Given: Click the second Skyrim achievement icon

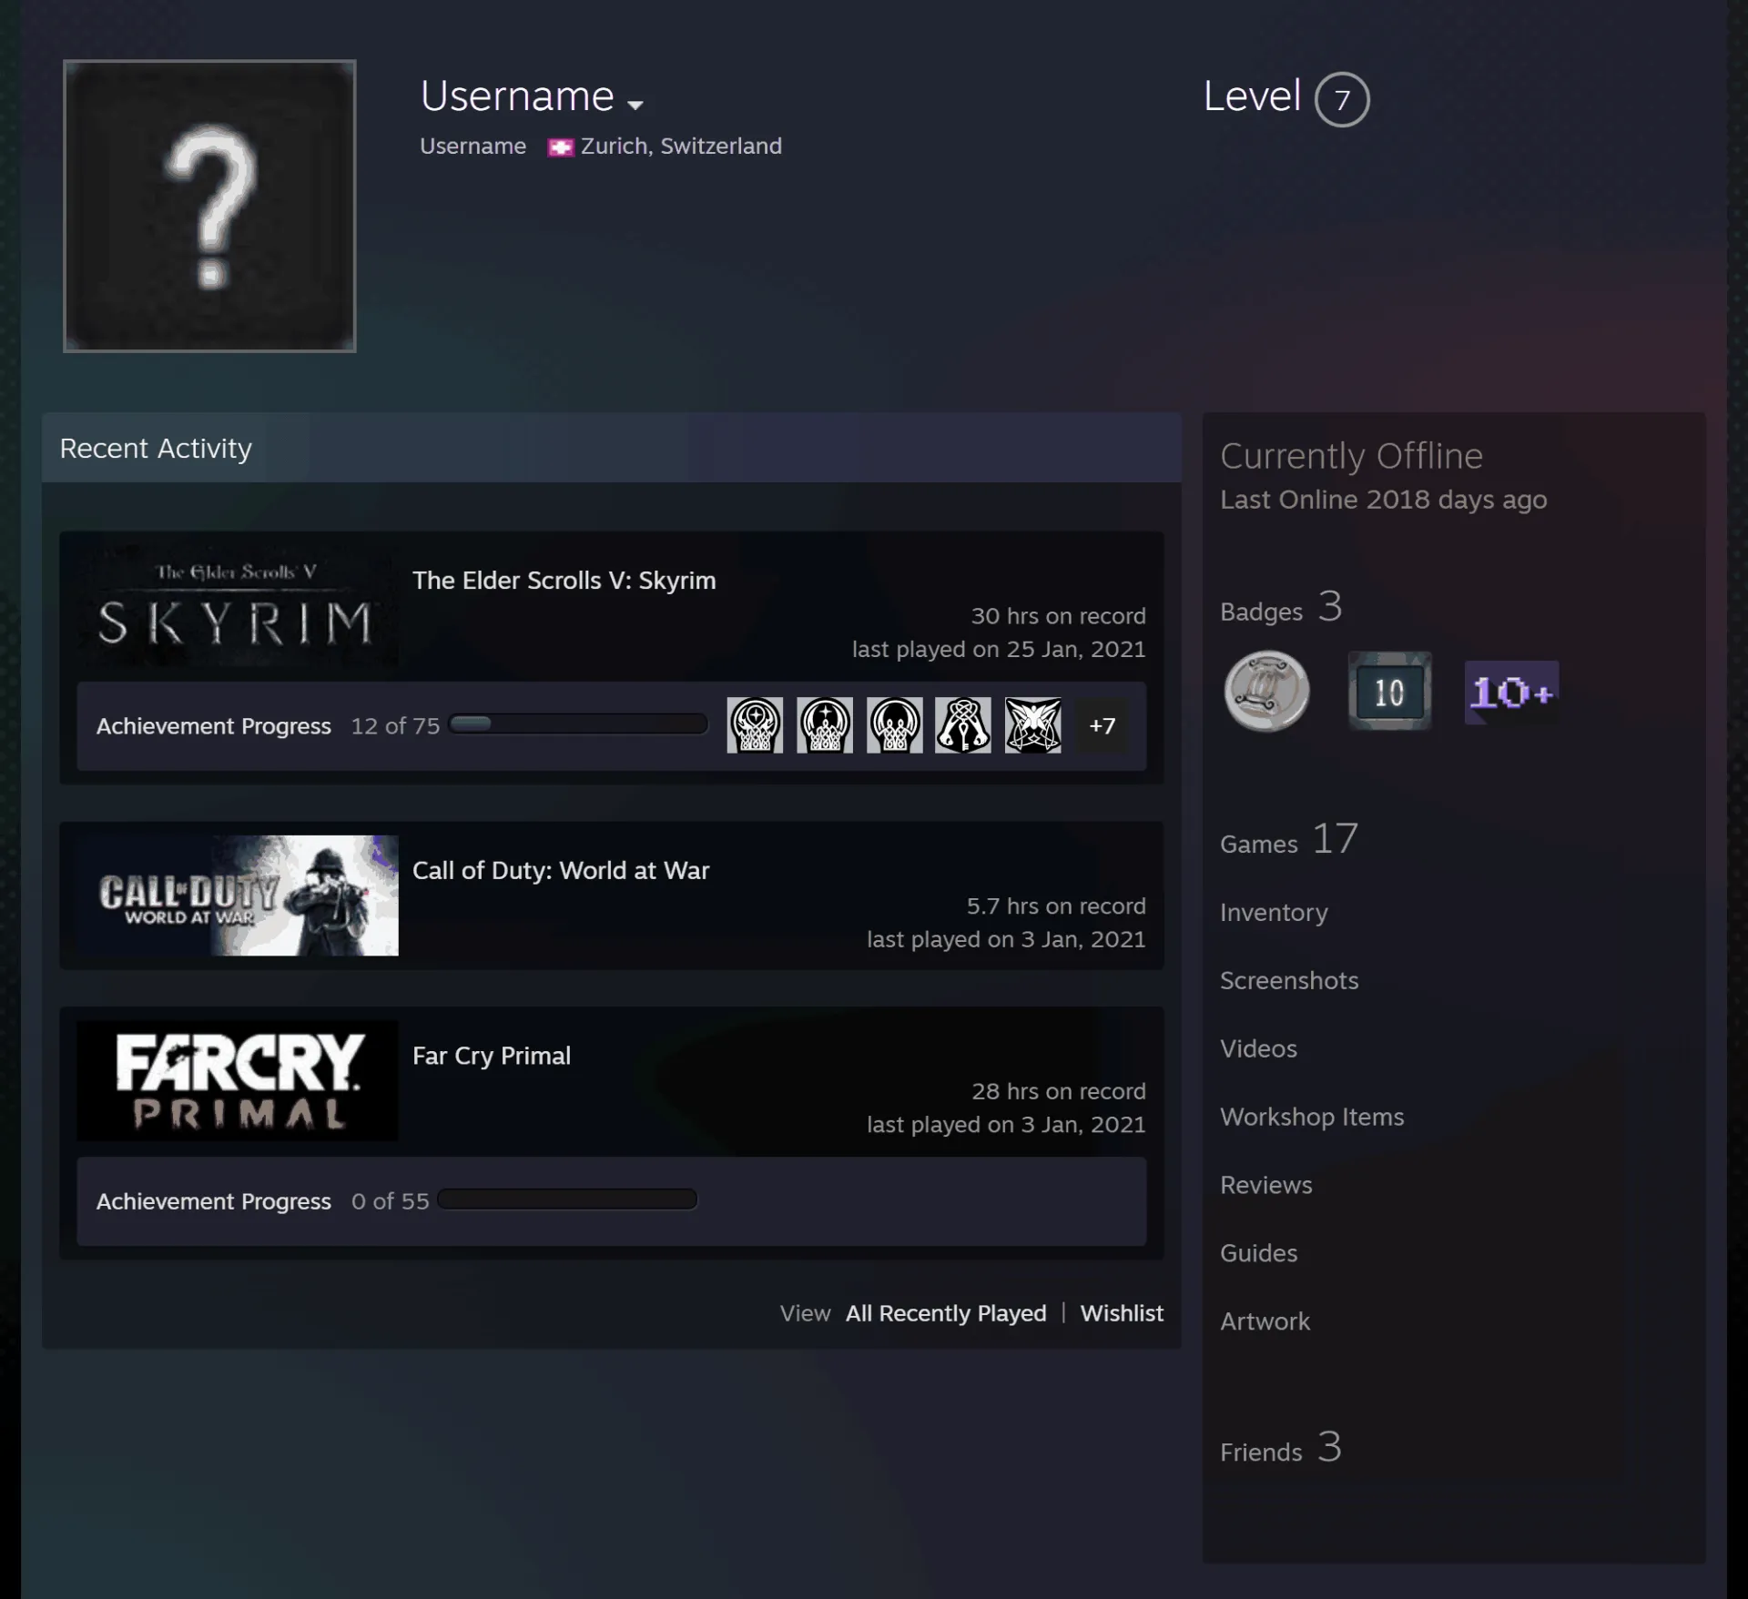Looking at the screenshot, I should [x=825, y=725].
